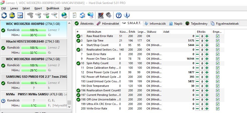Click green check icon beside Reallocated Sectors Count
Image resolution: width=247 pixels, height=113 pixels.
[78, 50]
